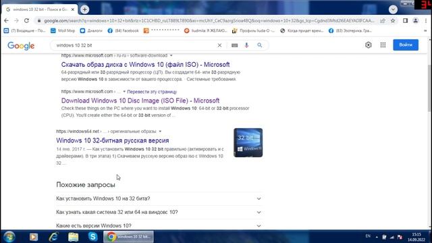
Task: Open Skype from the taskbar
Action: pos(93,237)
